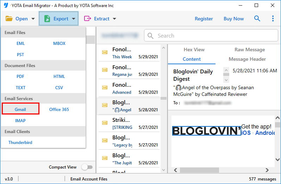The height and width of the screenshot is (184, 281).
Task: Choose Thunderbird under Email Clients
Action: [20, 143]
